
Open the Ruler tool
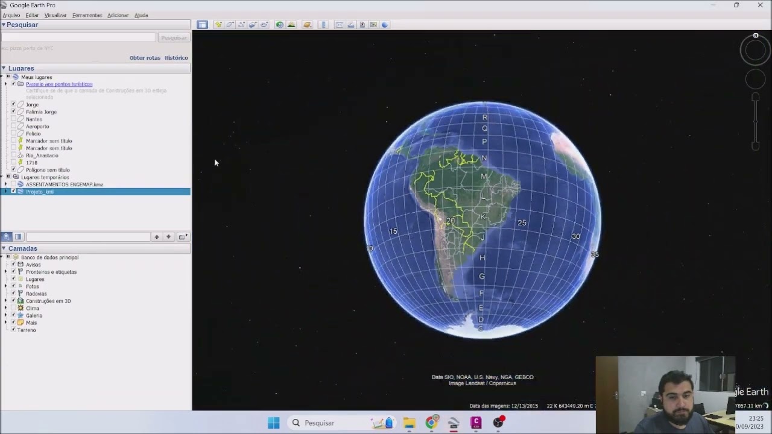tap(324, 25)
